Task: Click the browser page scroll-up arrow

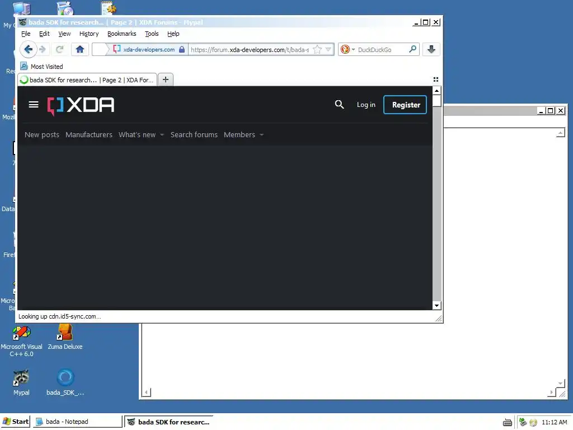Action: [436, 90]
